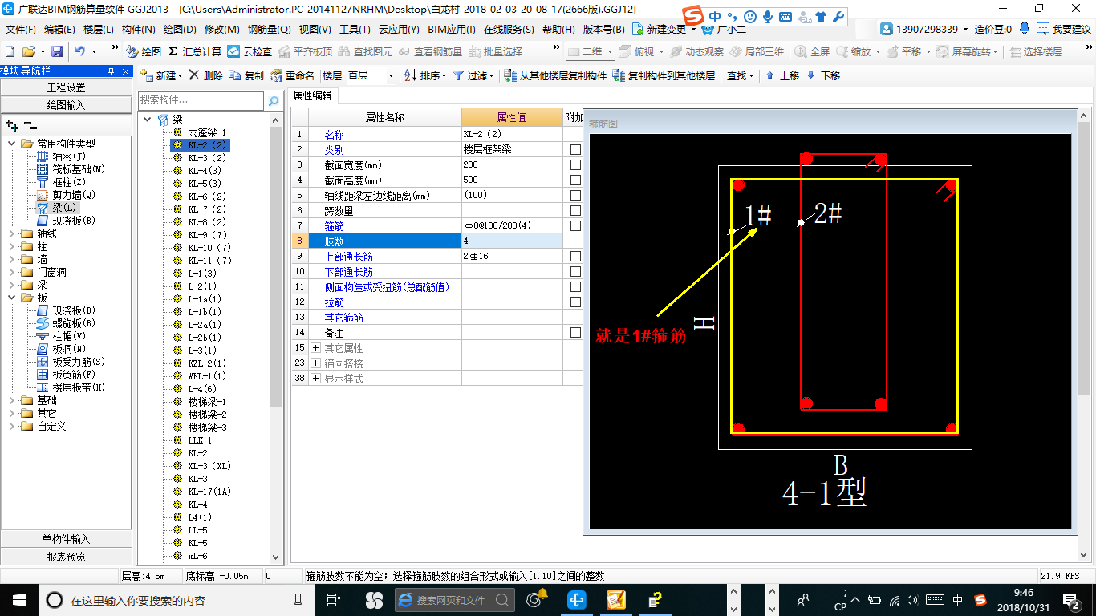Toggle 跨数量 row additional checkbox
This screenshot has height=616, width=1096.
click(575, 211)
